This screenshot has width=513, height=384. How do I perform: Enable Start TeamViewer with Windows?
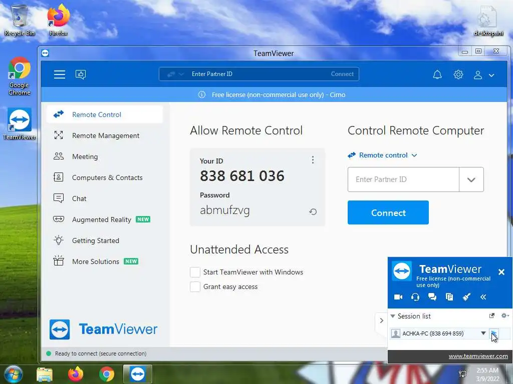point(195,272)
